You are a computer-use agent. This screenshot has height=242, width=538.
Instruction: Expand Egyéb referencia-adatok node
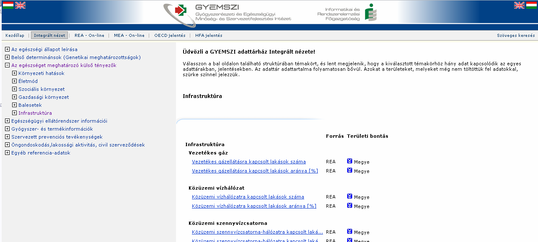pos(7,153)
